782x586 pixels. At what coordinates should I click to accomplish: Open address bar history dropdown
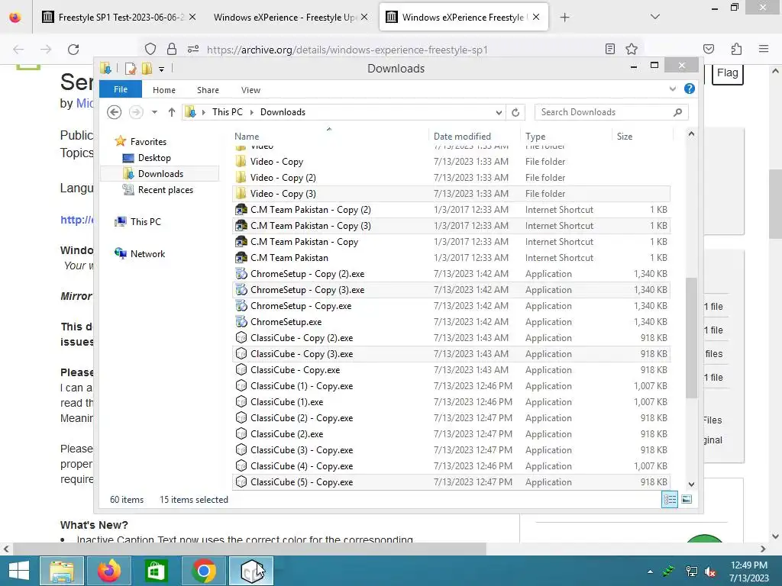pos(499,113)
